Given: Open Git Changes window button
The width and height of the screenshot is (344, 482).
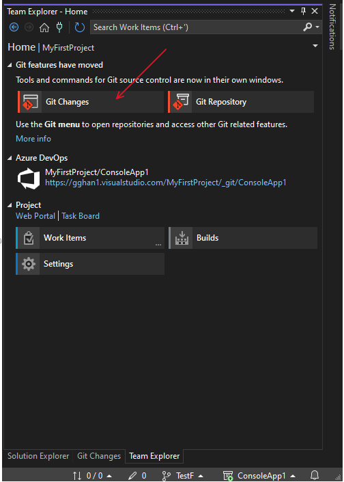Looking at the screenshot, I should coord(91,102).
